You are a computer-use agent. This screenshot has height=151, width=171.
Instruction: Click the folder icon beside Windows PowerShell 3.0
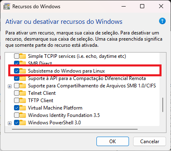coord(23,123)
